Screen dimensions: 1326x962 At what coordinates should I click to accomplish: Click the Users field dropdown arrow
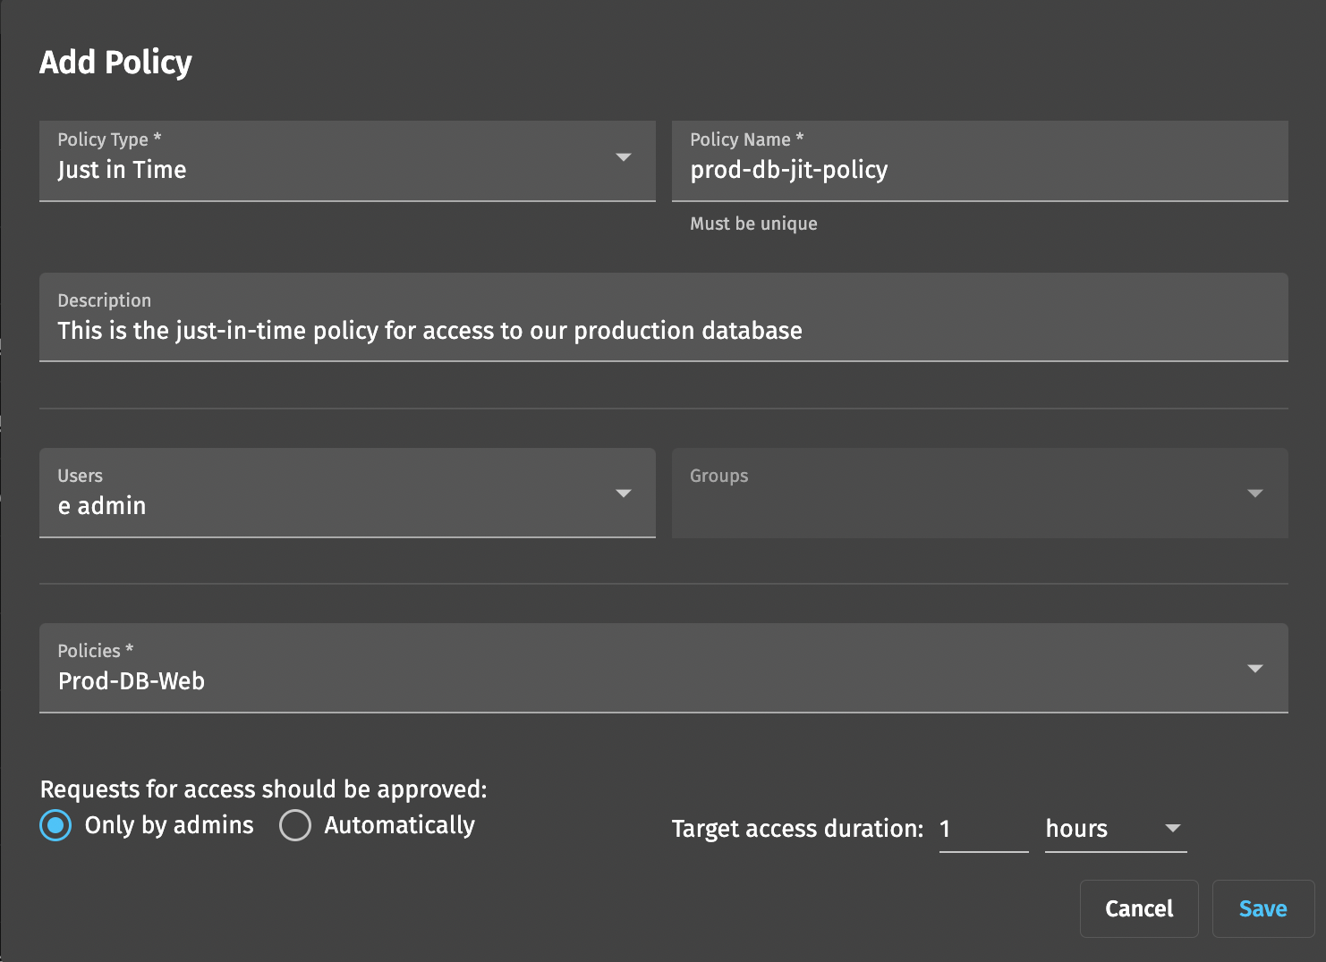[624, 494]
